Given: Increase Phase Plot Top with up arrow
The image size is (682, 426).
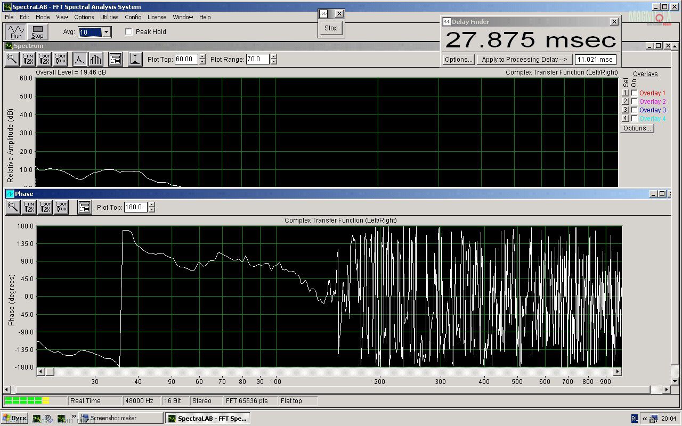Looking at the screenshot, I should click(152, 205).
